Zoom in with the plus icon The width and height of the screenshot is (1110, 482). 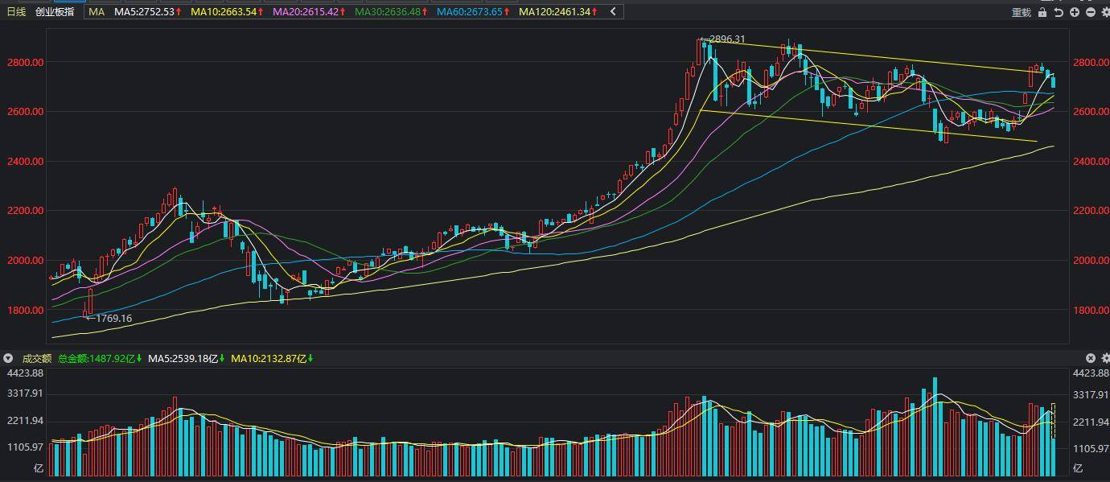[1075, 12]
